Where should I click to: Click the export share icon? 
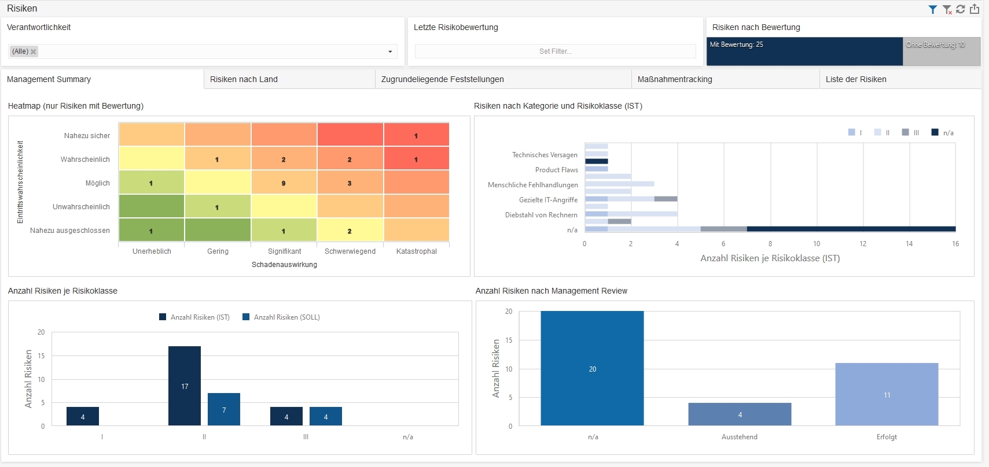point(975,9)
